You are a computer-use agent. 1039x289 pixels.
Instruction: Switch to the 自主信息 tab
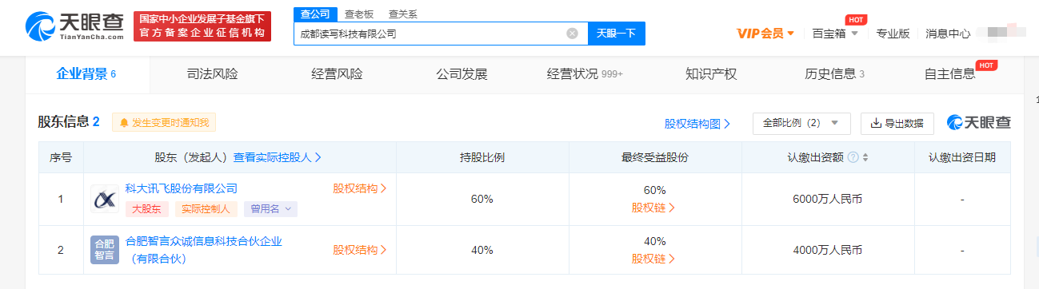949,74
